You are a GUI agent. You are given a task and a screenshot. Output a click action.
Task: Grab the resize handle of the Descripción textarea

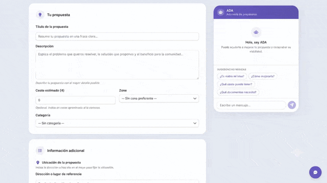click(197, 78)
